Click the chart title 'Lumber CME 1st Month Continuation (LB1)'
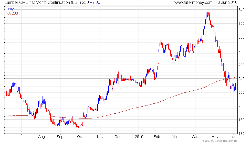 43,3
